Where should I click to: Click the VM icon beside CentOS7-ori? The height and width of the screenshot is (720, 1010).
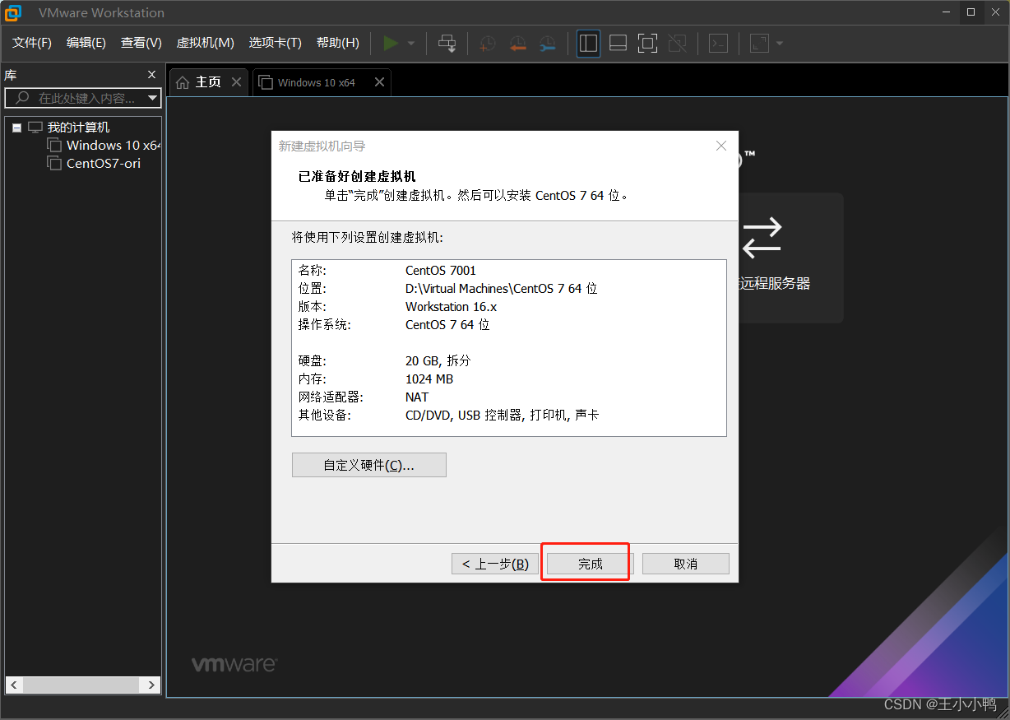tap(54, 163)
